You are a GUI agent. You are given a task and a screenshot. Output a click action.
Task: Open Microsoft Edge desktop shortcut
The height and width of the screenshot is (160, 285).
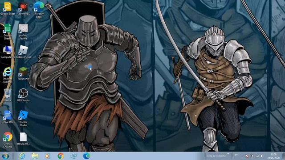[39, 10]
